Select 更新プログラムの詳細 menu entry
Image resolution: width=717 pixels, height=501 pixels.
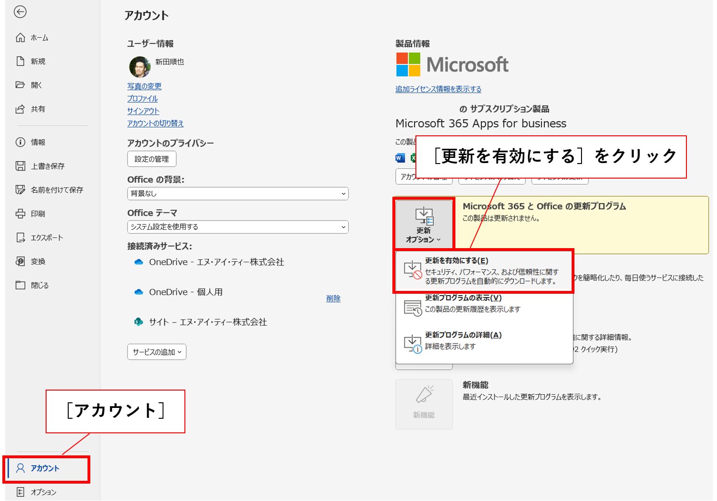click(484, 341)
